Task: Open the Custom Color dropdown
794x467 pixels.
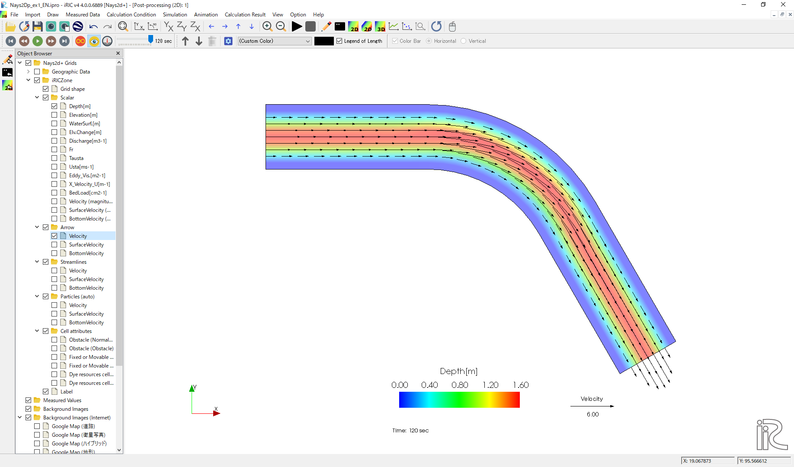Action: click(275, 41)
